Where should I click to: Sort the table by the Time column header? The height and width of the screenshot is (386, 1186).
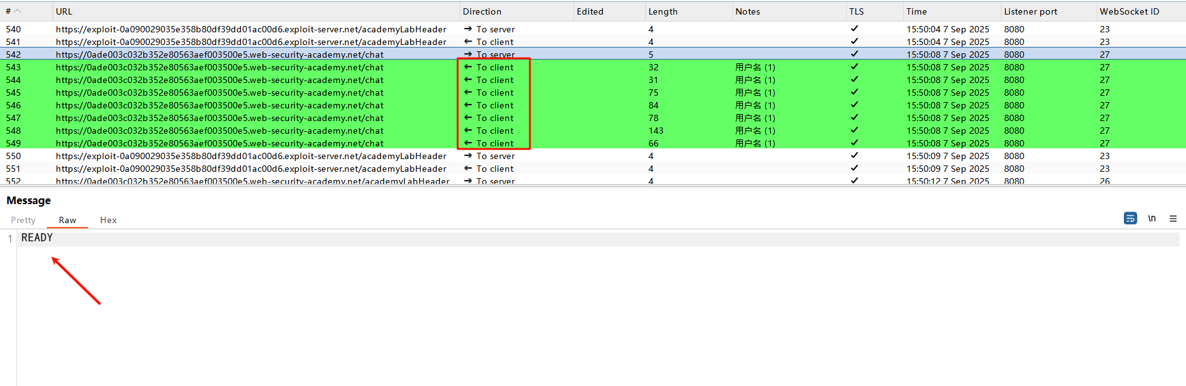pyautogui.click(x=916, y=11)
